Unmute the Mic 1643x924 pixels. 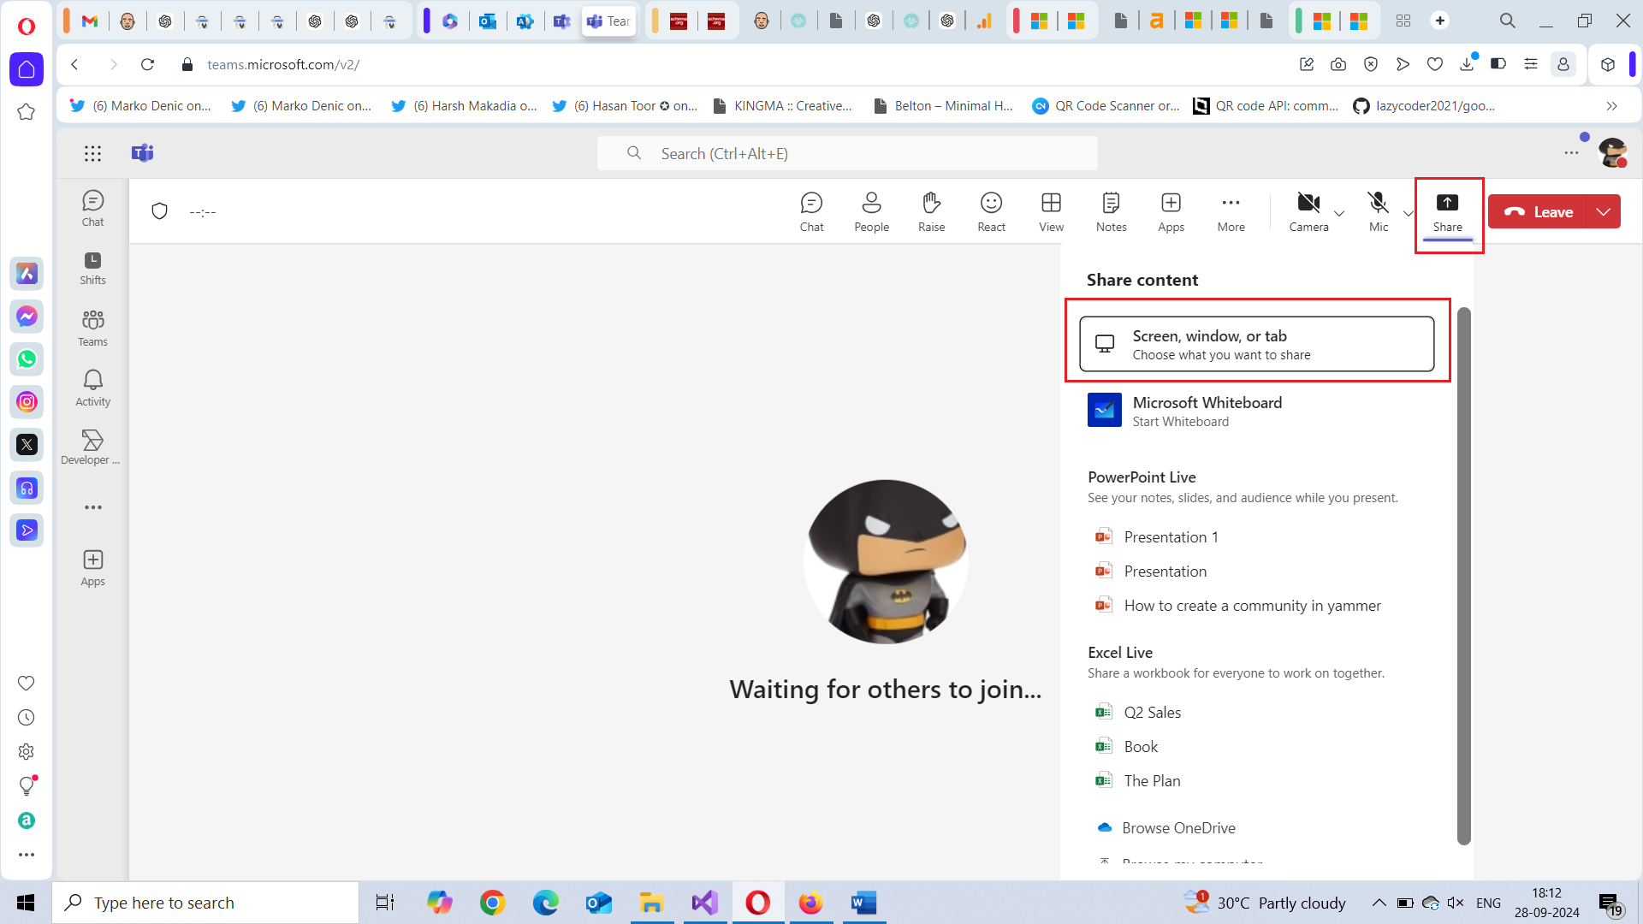click(x=1378, y=211)
